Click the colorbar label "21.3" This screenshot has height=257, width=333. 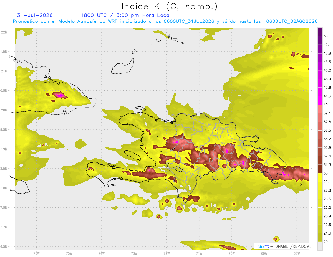pyautogui.click(x=327, y=233)
